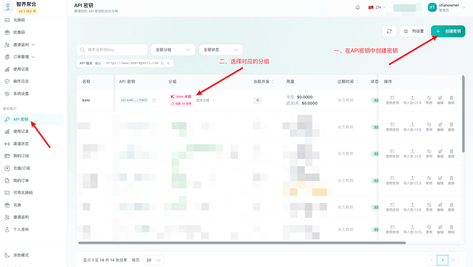This screenshot has width=473, height=267.
Task: Select API 密钥 in the sidebar
Action: pyautogui.click(x=32, y=119)
